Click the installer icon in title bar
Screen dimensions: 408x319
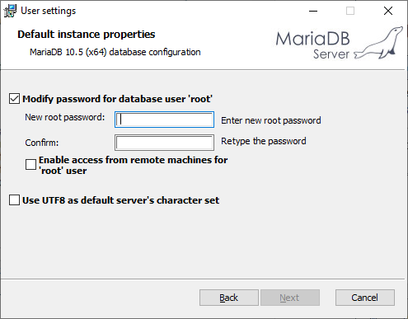coord(10,11)
